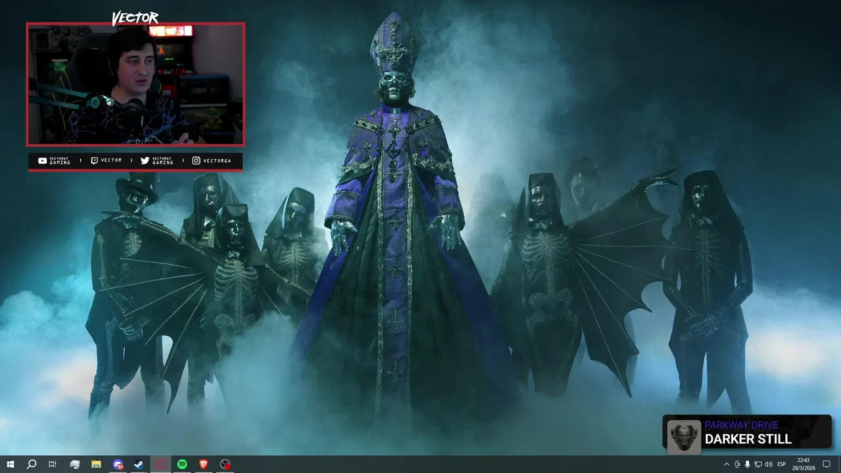Open Task View from the taskbar
The width and height of the screenshot is (841, 473).
point(53,464)
